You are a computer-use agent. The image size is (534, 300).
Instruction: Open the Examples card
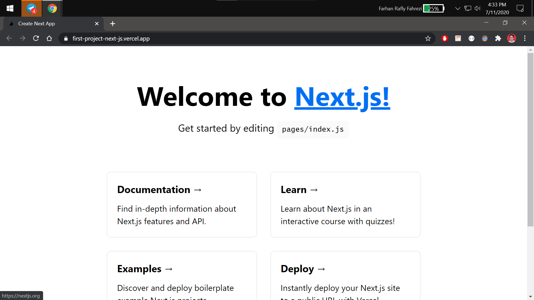coord(182,275)
